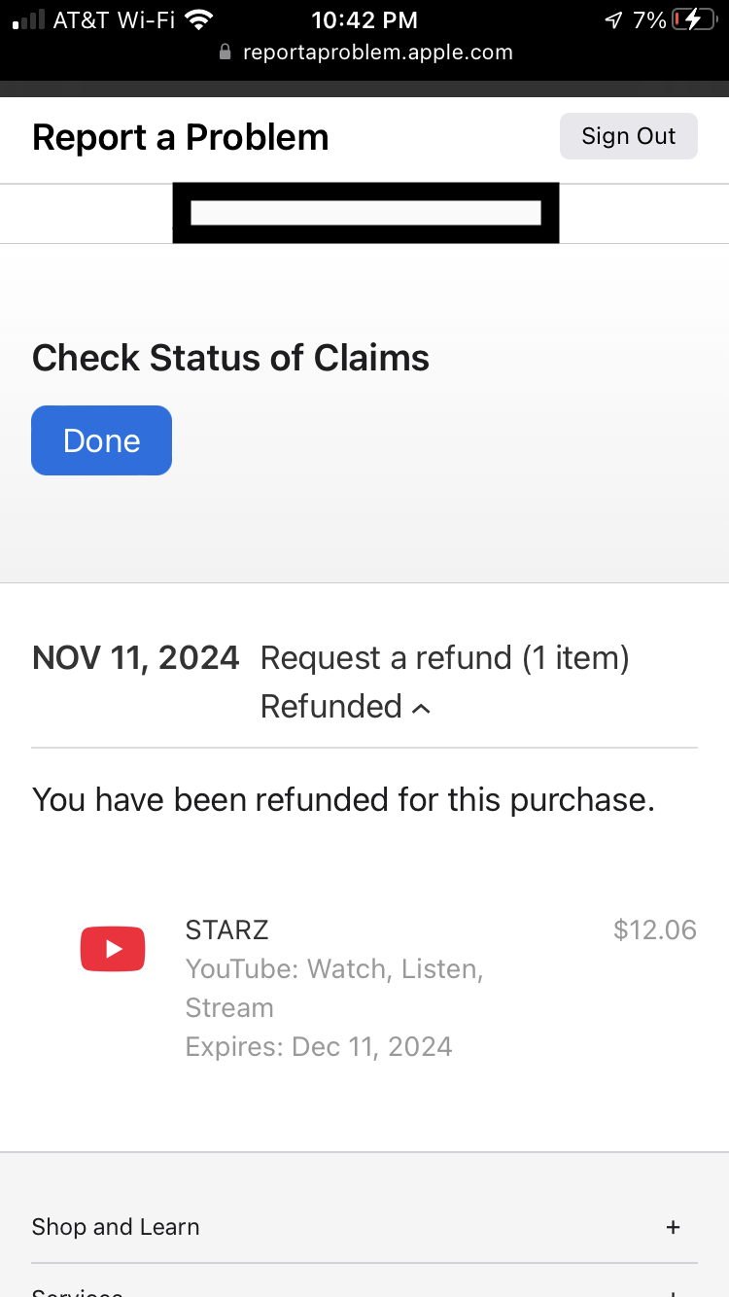Tap the Expires: Dec 11, 2024 text
This screenshot has width=729, height=1297.
pos(319,1047)
